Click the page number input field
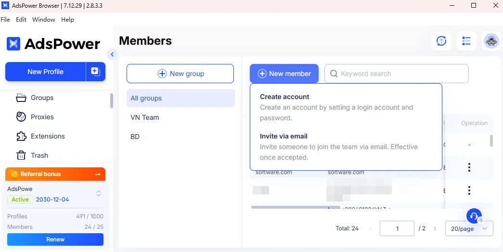 pyautogui.click(x=397, y=228)
